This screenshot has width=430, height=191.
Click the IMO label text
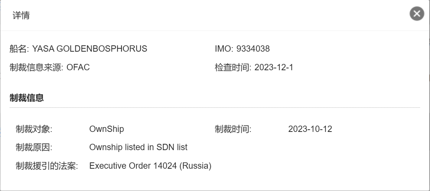point(222,49)
